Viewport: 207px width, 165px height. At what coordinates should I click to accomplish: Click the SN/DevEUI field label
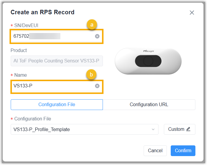[26, 25]
